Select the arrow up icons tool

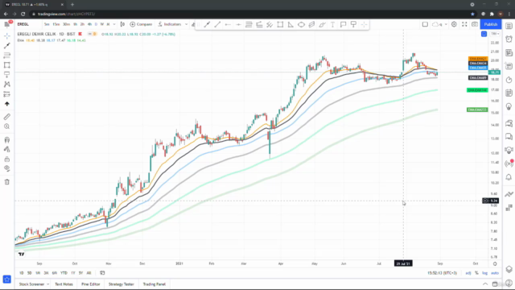(x=7, y=104)
